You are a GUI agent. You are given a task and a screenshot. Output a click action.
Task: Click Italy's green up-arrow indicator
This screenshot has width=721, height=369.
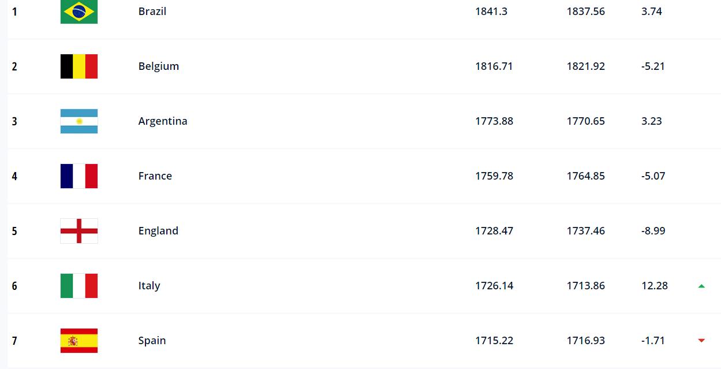[701, 286]
